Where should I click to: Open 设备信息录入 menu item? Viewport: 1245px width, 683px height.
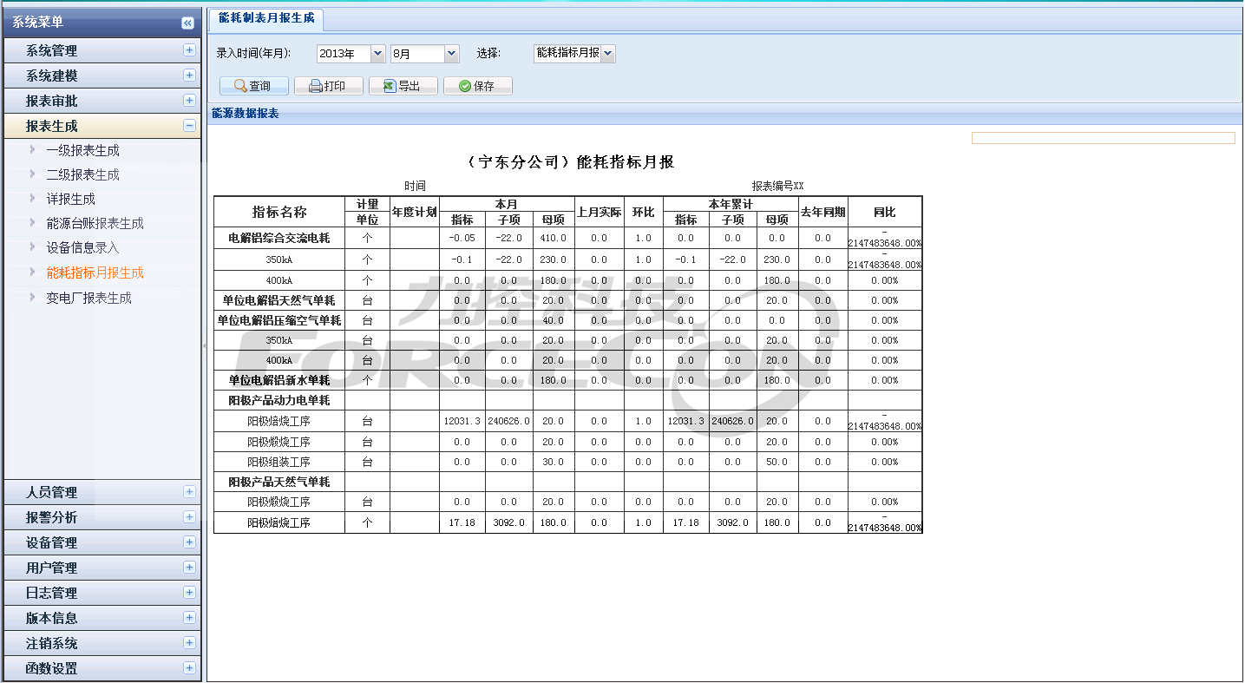pos(82,247)
